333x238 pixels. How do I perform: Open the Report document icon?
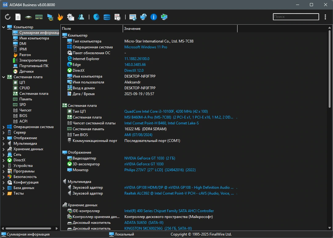pyautogui.click(x=18, y=17)
